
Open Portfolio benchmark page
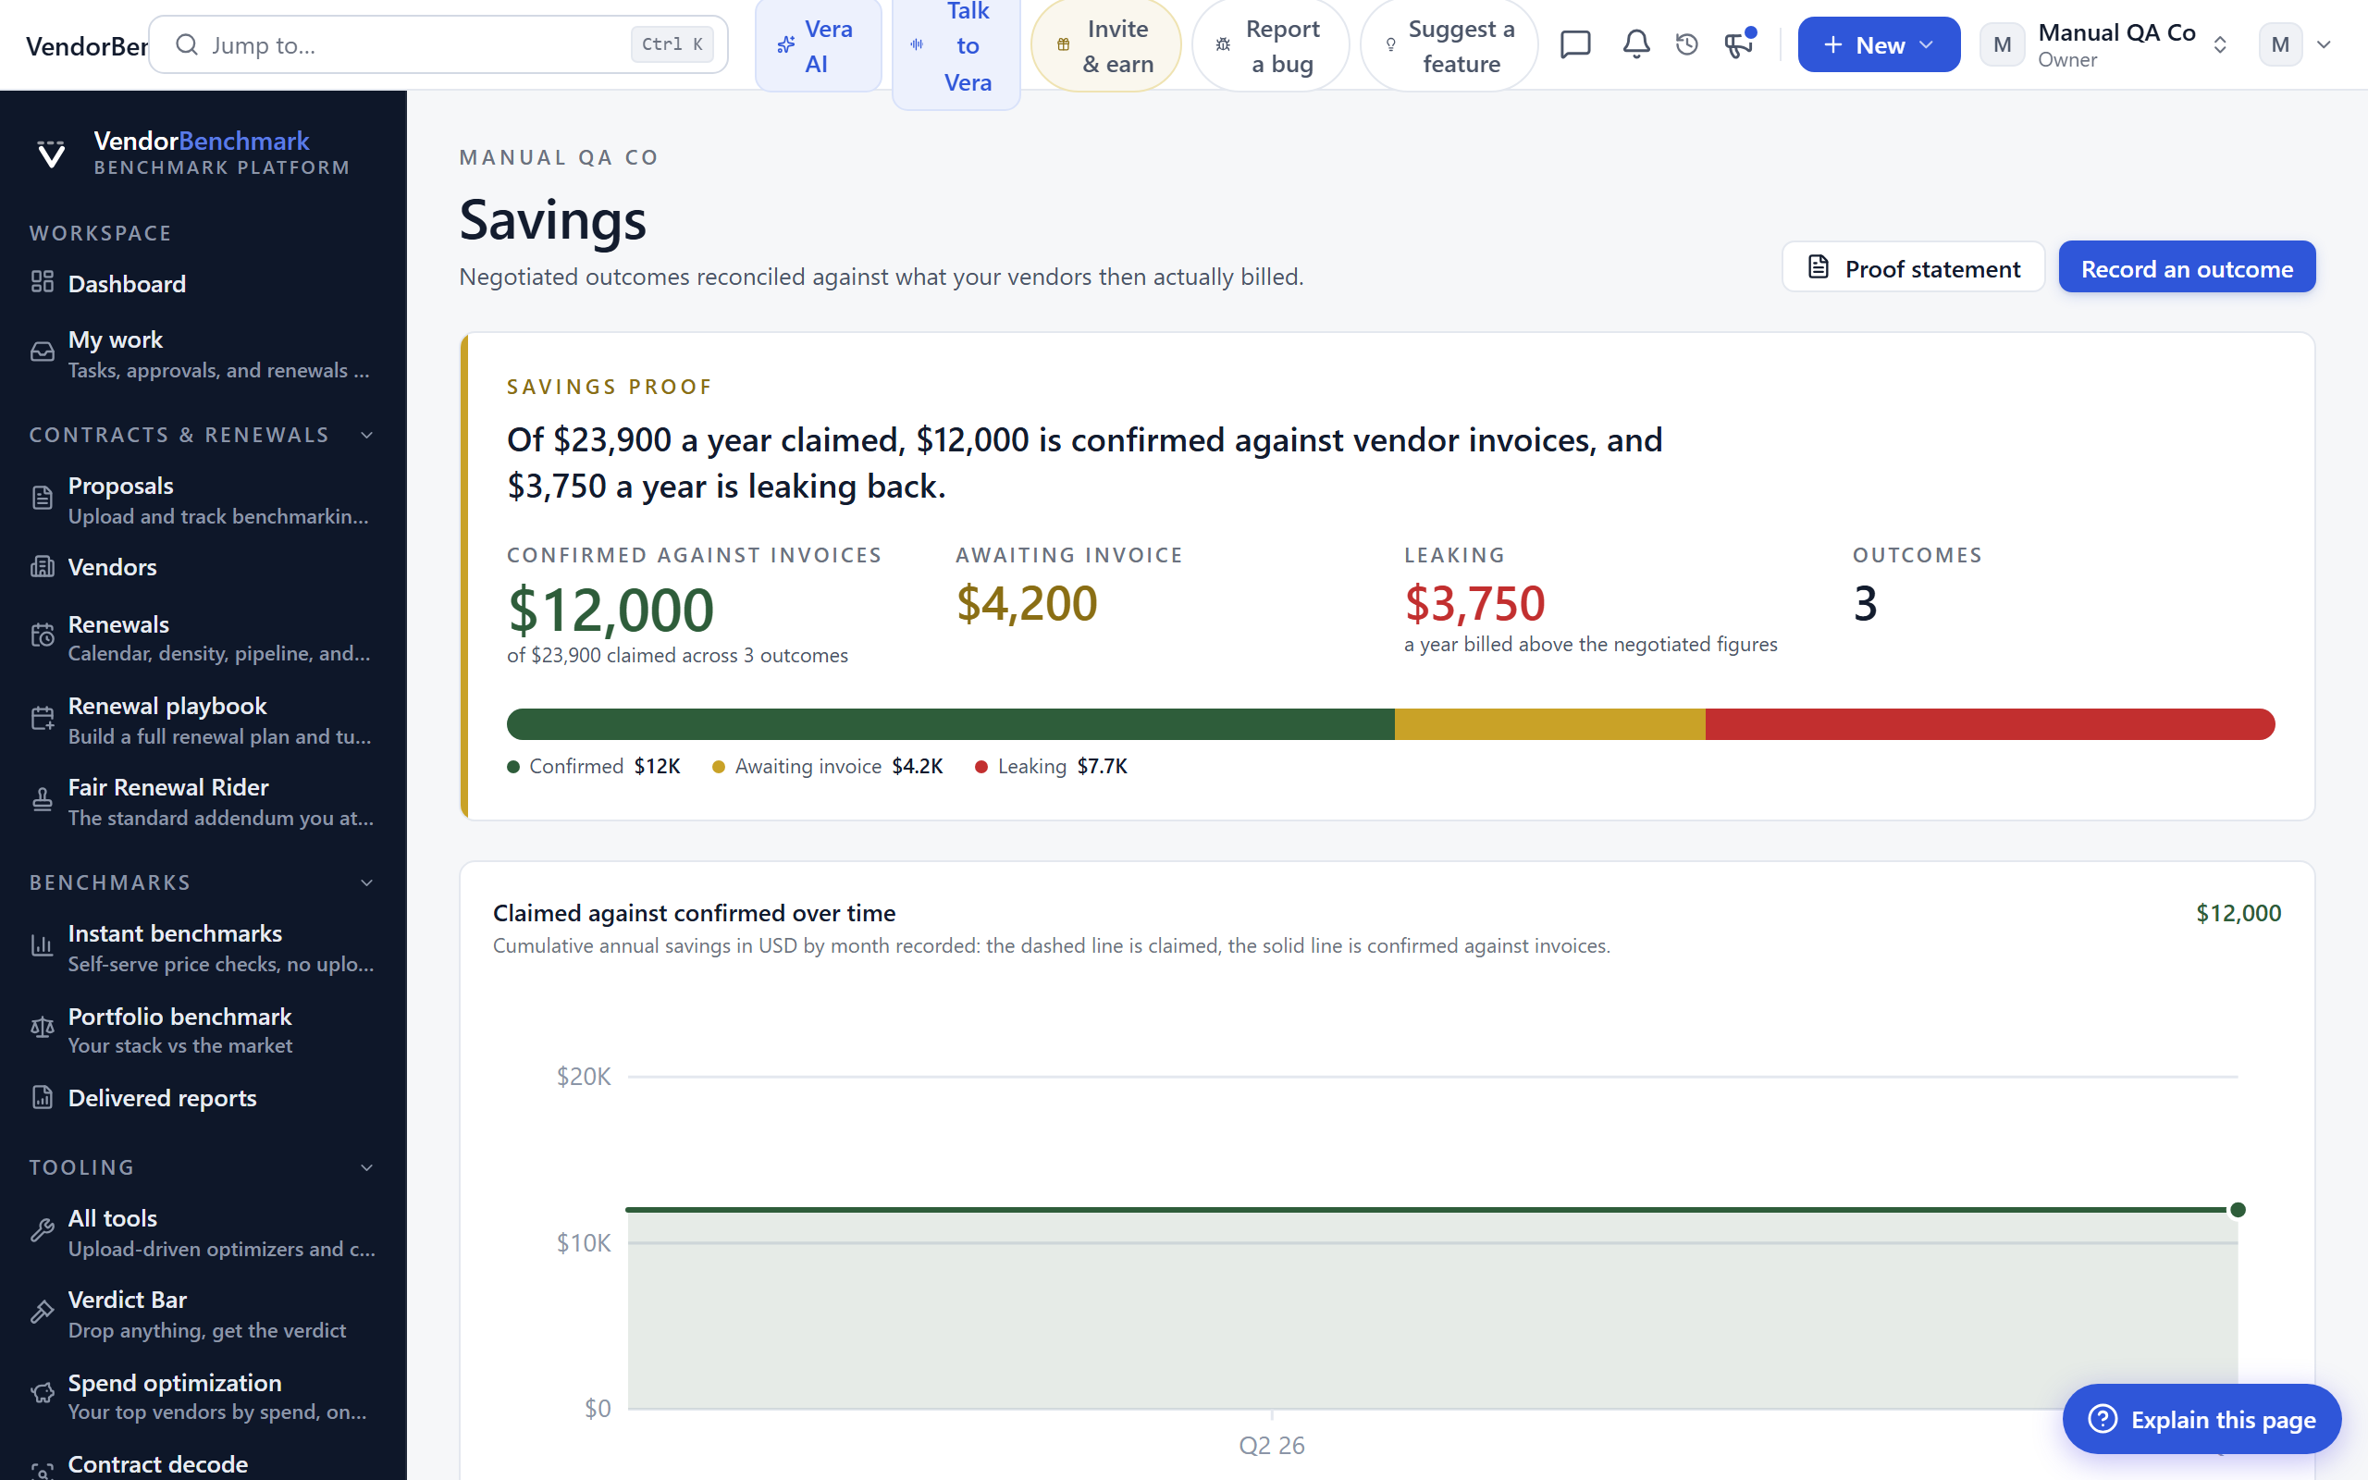pyautogui.click(x=203, y=1030)
